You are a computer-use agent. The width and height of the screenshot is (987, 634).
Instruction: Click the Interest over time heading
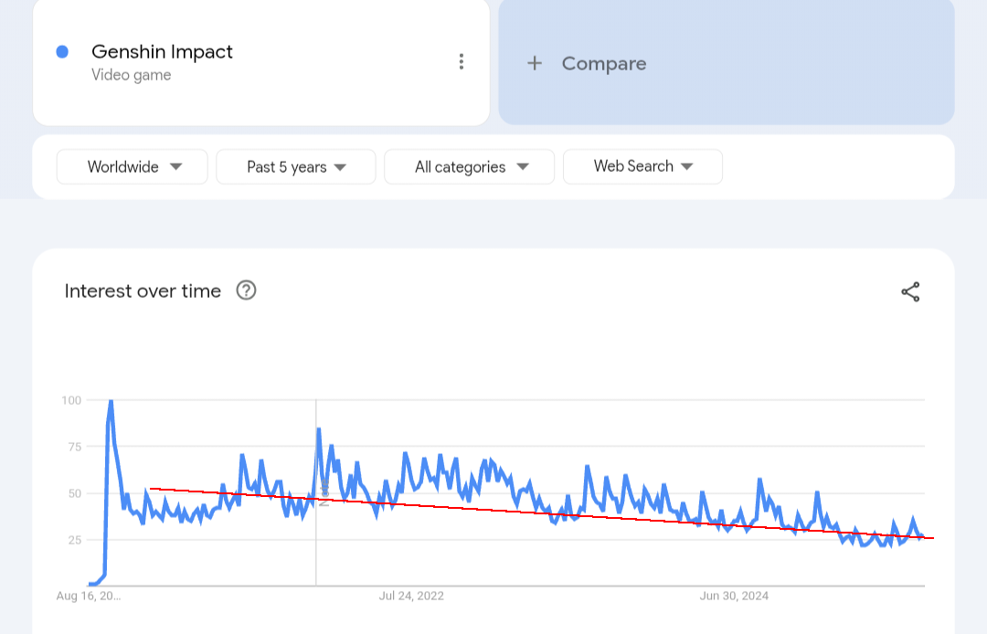click(143, 291)
